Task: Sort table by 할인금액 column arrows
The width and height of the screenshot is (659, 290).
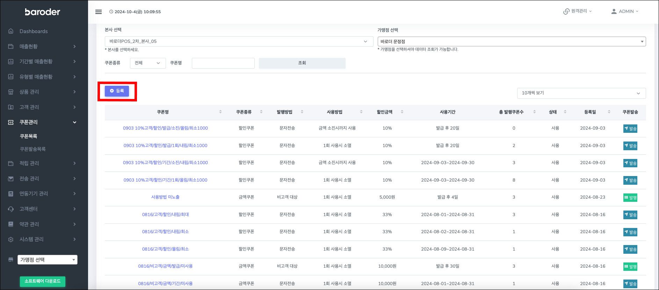Action: (402, 112)
